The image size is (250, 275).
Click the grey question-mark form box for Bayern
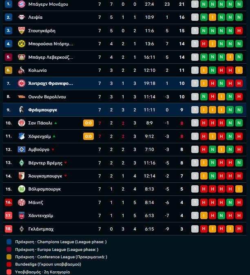click(x=195, y=4)
